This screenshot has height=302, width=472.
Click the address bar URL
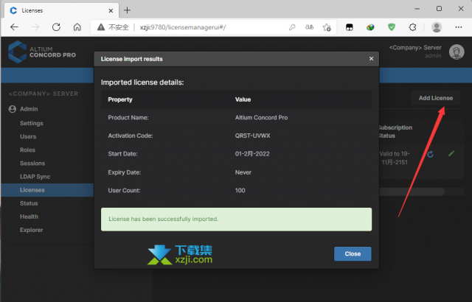(183, 27)
